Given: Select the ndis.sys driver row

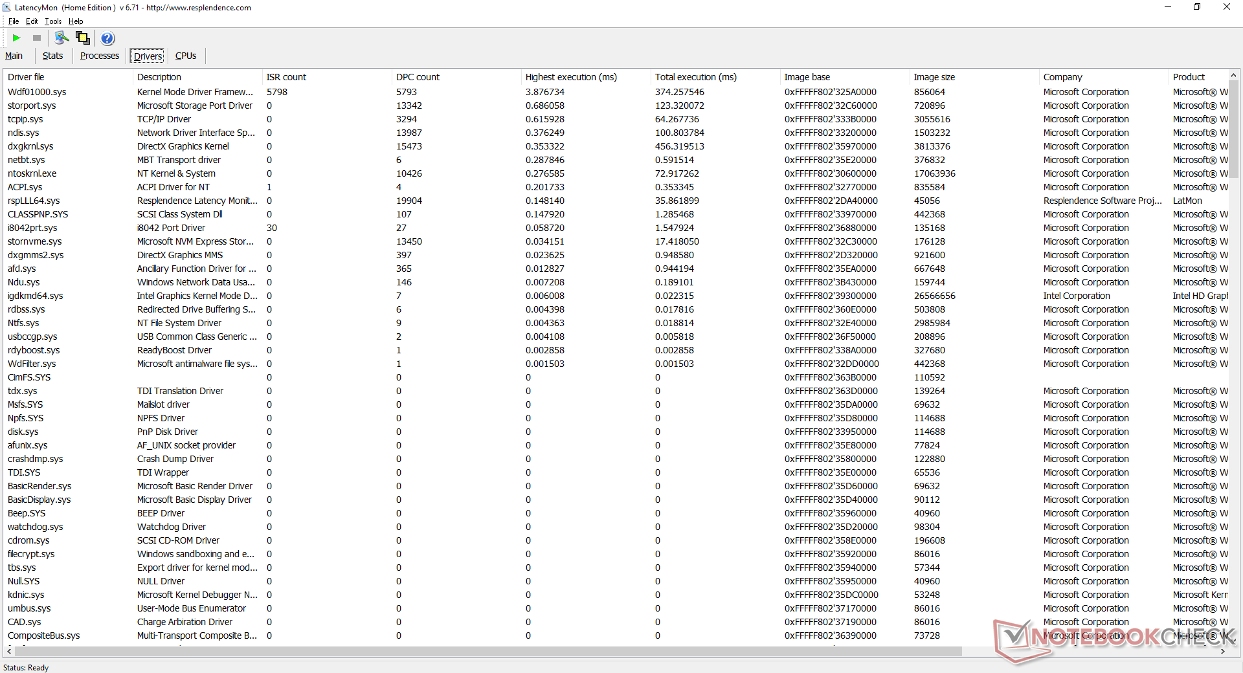Looking at the screenshot, I should pos(615,133).
